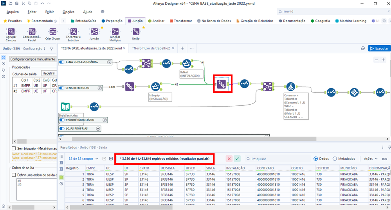
Task: Select the Dados radio button
Action: point(316,158)
